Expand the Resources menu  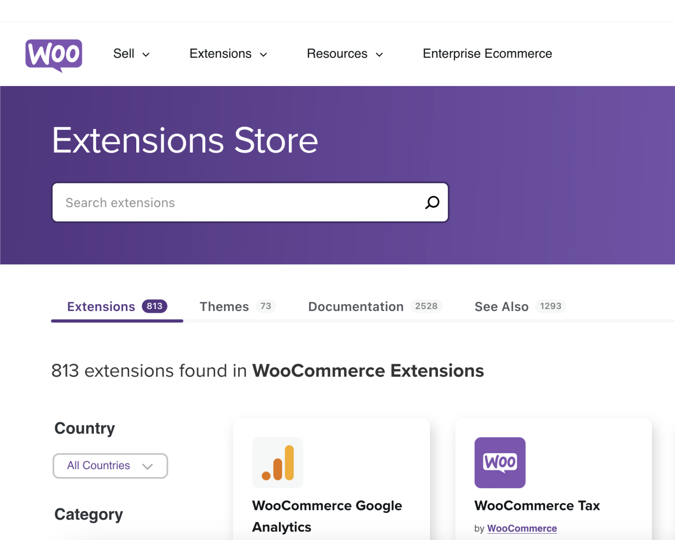(345, 54)
